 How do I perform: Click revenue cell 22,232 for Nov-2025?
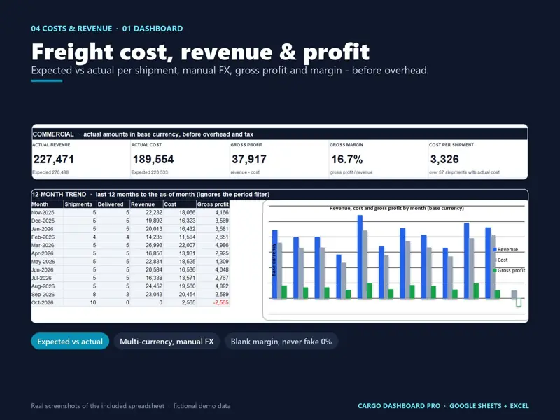click(x=146, y=213)
